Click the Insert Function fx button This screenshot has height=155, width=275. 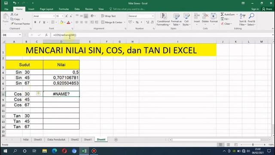pyautogui.click(x=46, y=35)
